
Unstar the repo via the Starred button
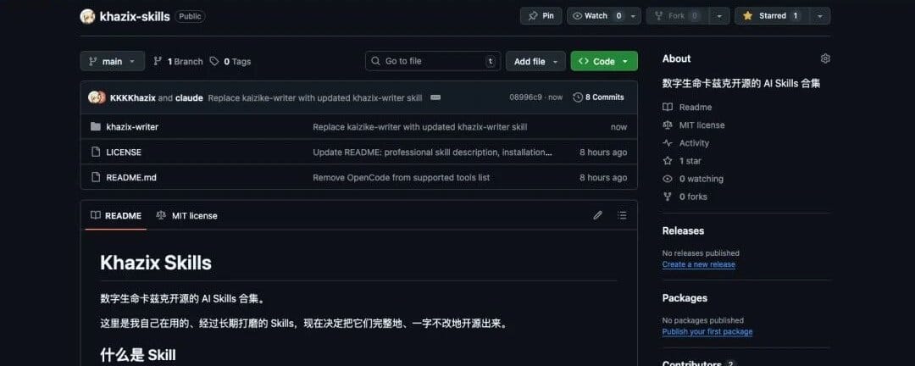click(x=771, y=16)
